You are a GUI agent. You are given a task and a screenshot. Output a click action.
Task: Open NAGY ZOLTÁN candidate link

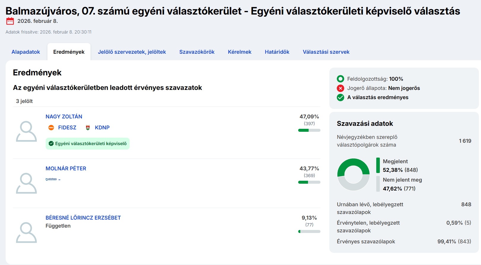(x=64, y=117)
